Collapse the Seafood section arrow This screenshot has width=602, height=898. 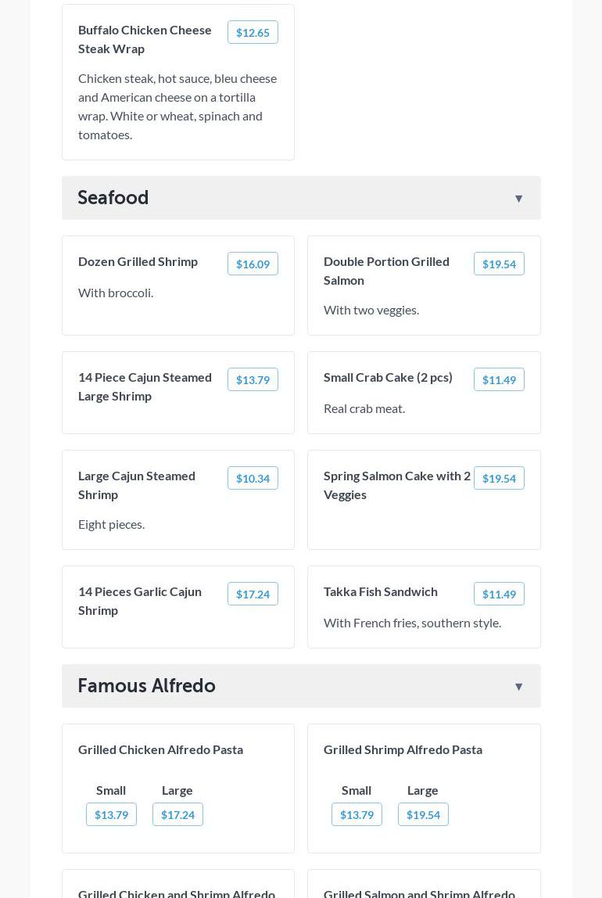[518, 199]
